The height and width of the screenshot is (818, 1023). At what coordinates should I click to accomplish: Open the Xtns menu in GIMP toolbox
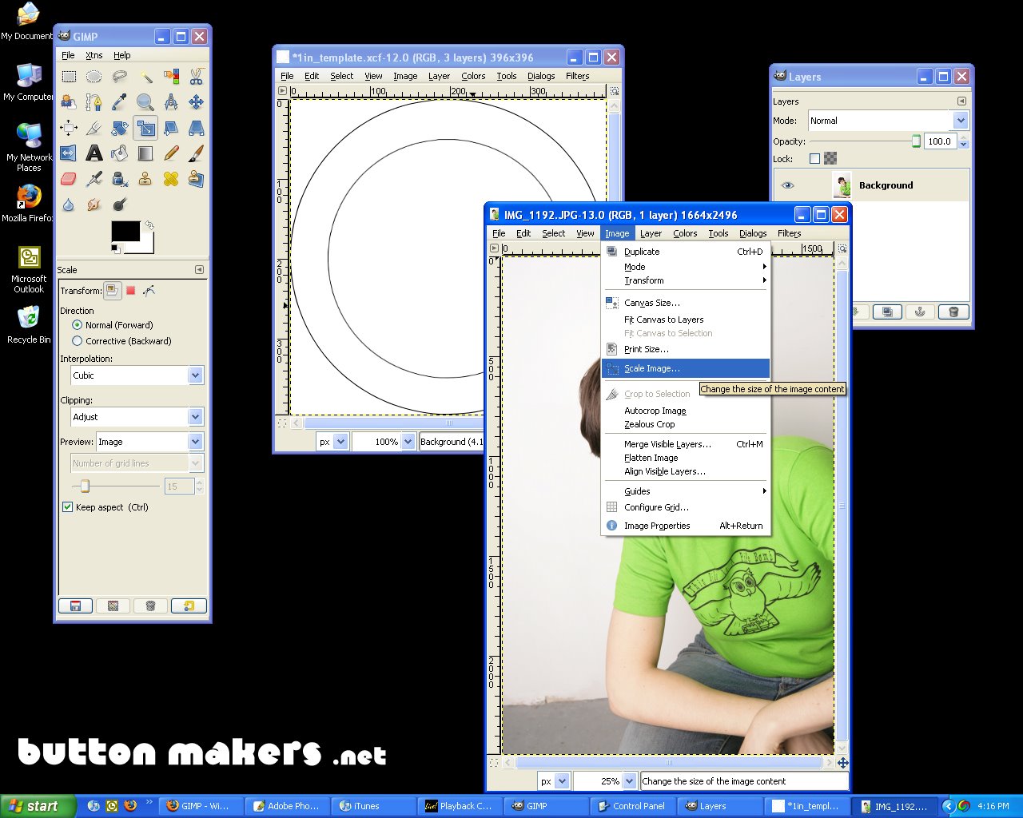[x=94, y=55]
